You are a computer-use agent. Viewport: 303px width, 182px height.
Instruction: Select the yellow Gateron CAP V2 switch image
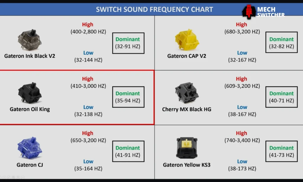tap(187, 40)
